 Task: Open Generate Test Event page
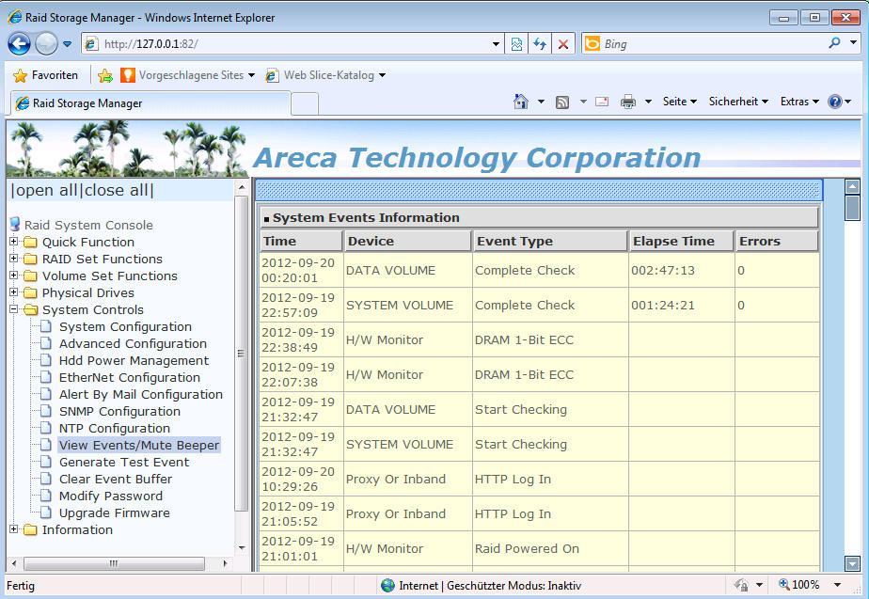point(124,462)
